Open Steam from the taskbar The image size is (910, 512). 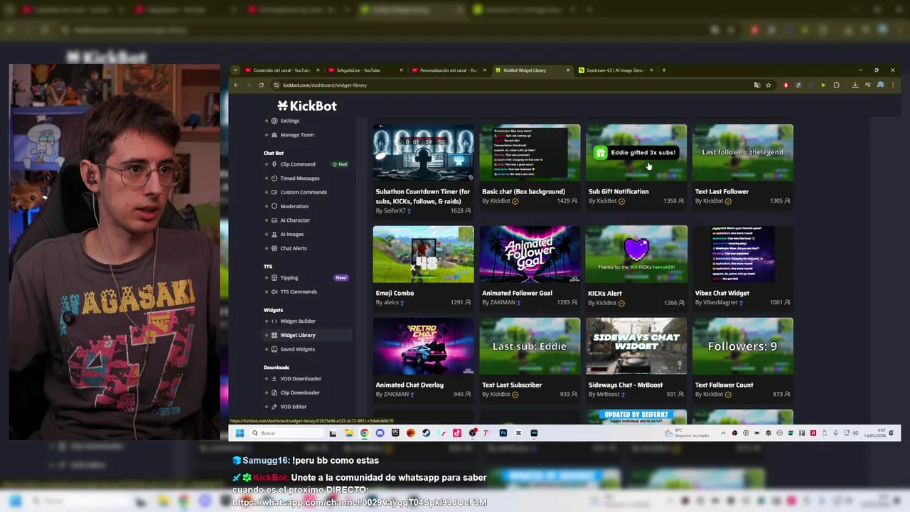pos(426,433)
